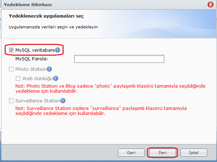Toggle the Photo Station checkbox
The height and width of the screenshot is (162, 217).
tap(11, 69)
